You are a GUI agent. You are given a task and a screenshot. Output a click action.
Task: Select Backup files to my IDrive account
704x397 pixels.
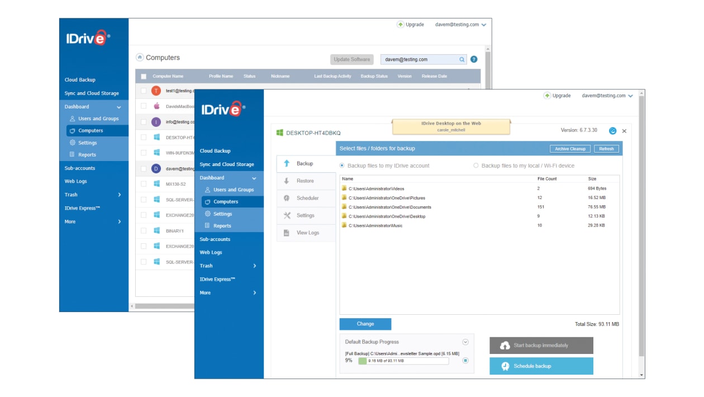343,166
